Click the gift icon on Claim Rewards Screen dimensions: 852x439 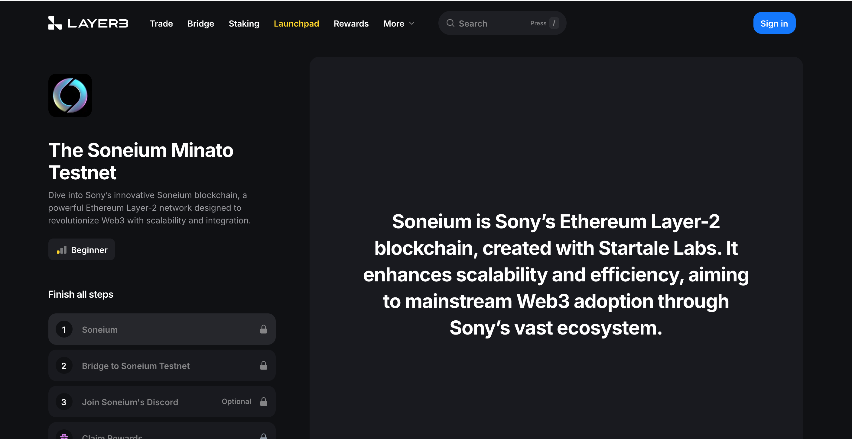click(x=64, y=436)
